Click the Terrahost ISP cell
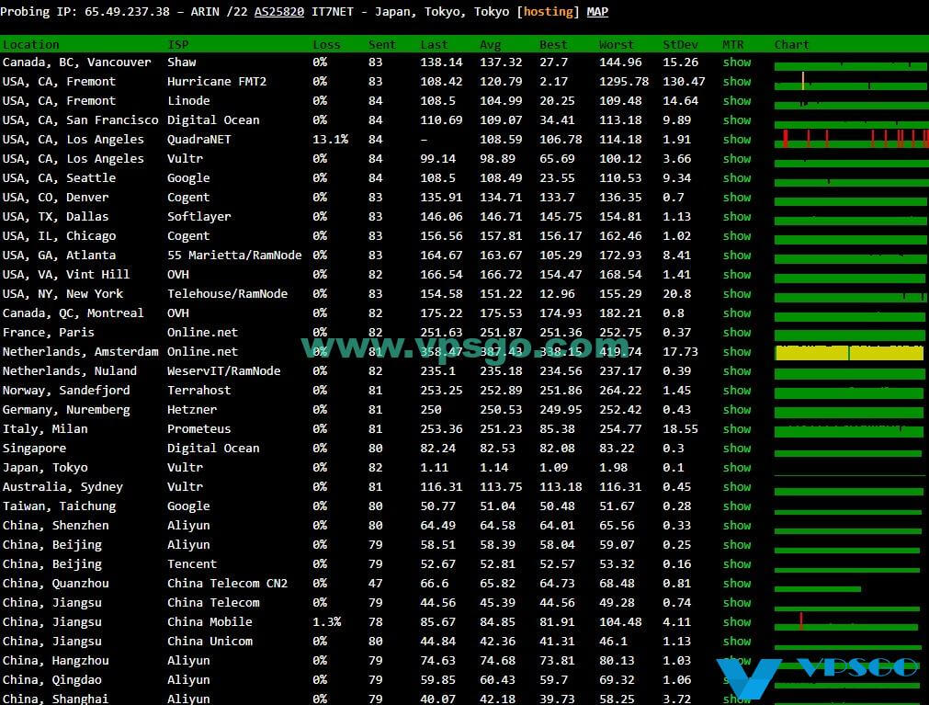The height and width of the screenshot is (705, 929). (x=199, y=391)
